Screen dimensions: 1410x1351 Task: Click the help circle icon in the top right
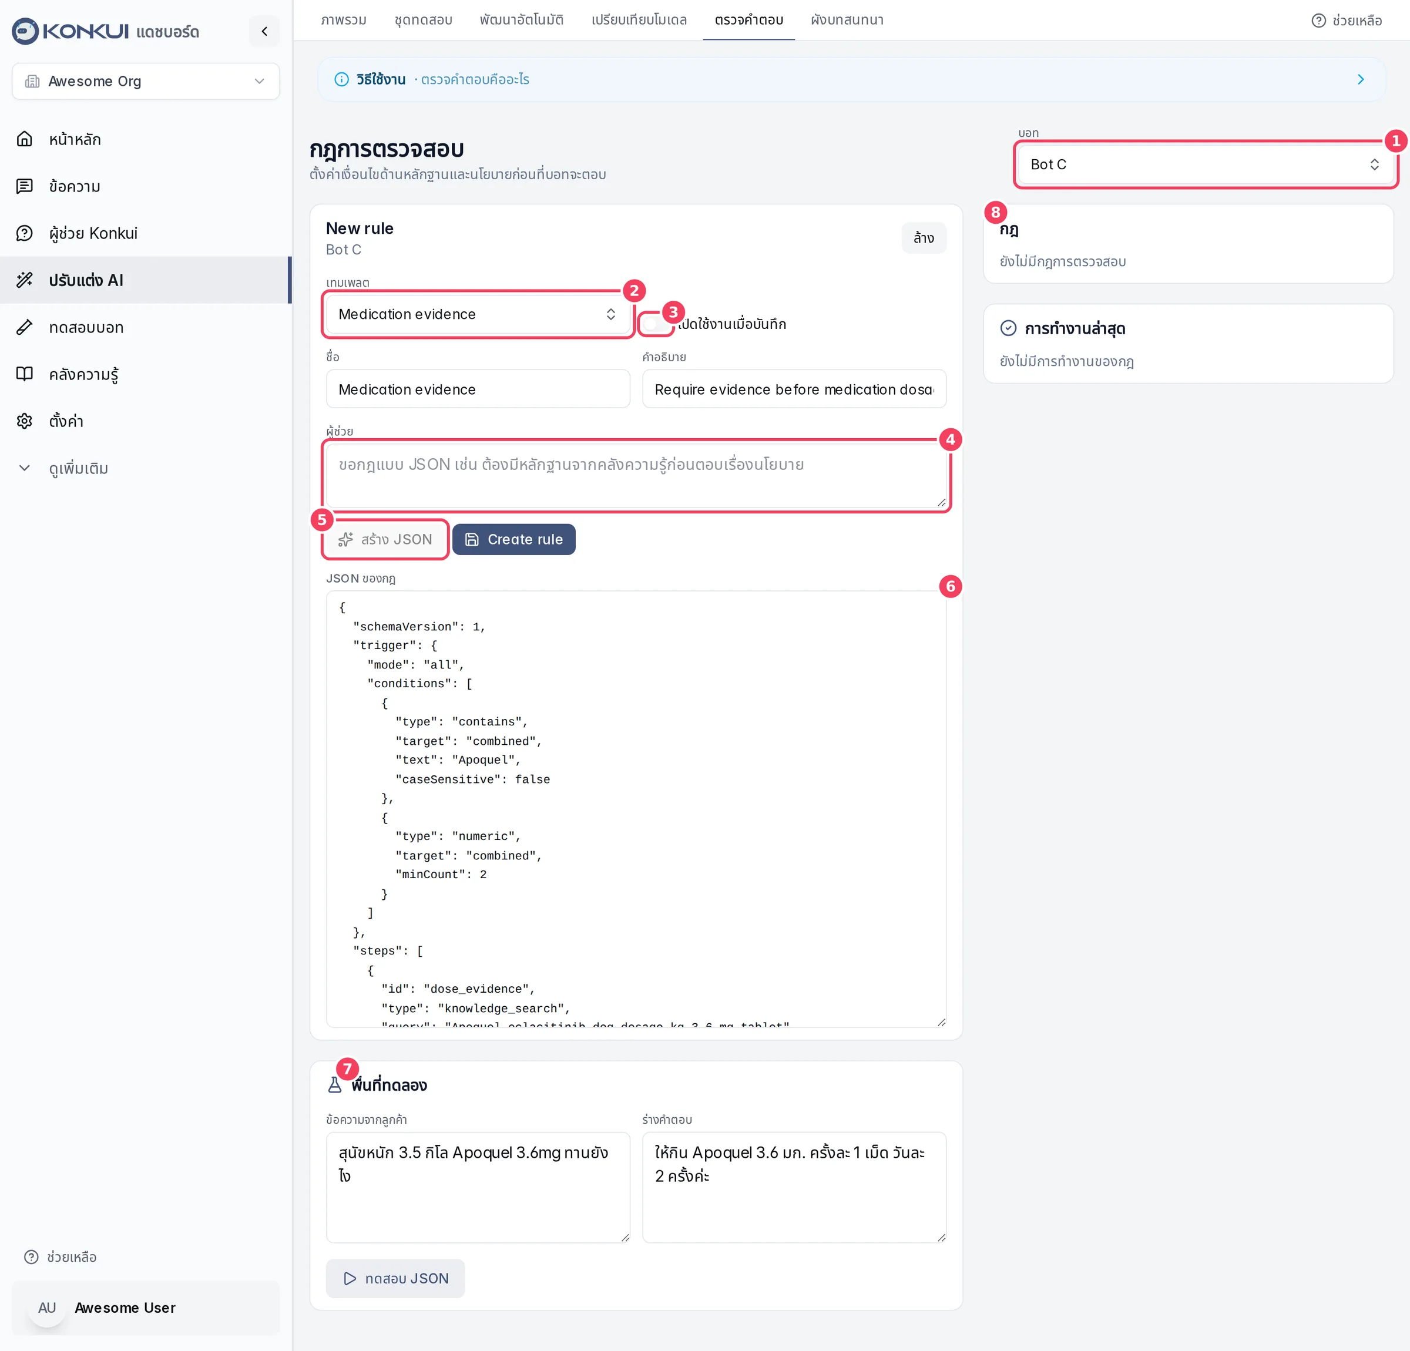coord(1318,20)
